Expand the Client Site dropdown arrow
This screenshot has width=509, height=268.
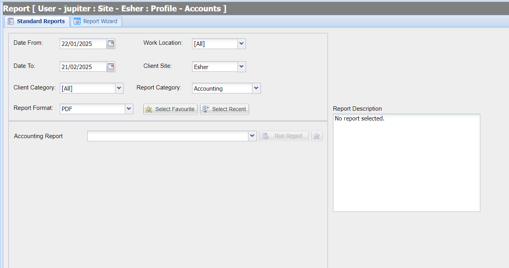[242, 67]
